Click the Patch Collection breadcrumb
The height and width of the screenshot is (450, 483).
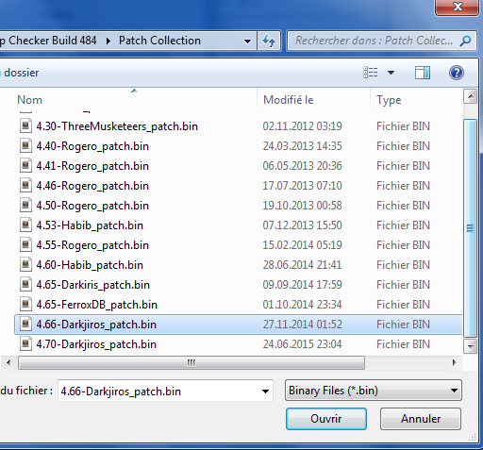[x=159, y=41]
